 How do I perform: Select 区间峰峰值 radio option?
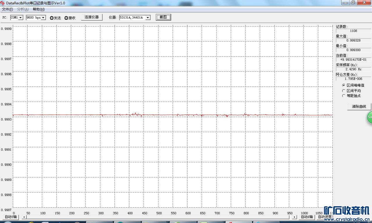(344, 85)
